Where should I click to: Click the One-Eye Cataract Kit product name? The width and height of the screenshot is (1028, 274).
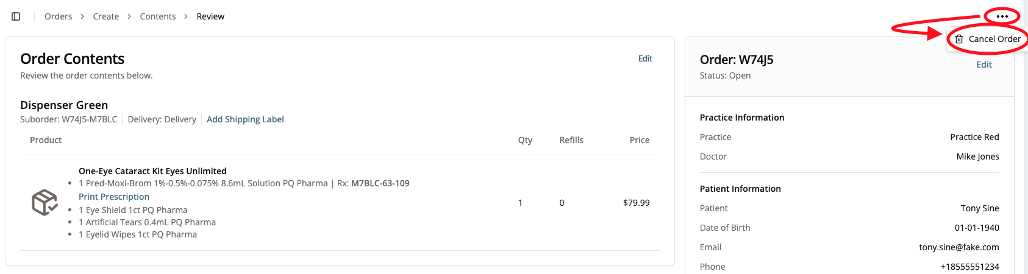[152, 171]
